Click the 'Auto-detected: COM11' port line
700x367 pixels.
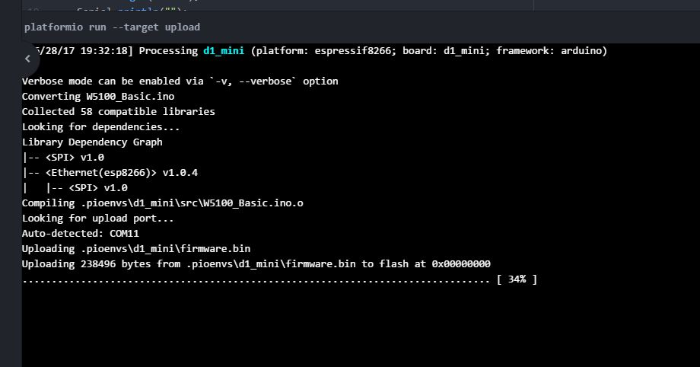click(80, 234)
